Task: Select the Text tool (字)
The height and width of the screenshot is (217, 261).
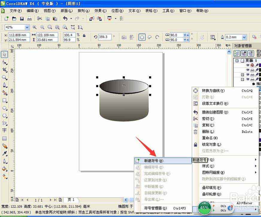Action: (x=4, y=130)
